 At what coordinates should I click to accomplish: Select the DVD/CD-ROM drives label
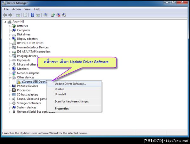click(x=30, y=43)
